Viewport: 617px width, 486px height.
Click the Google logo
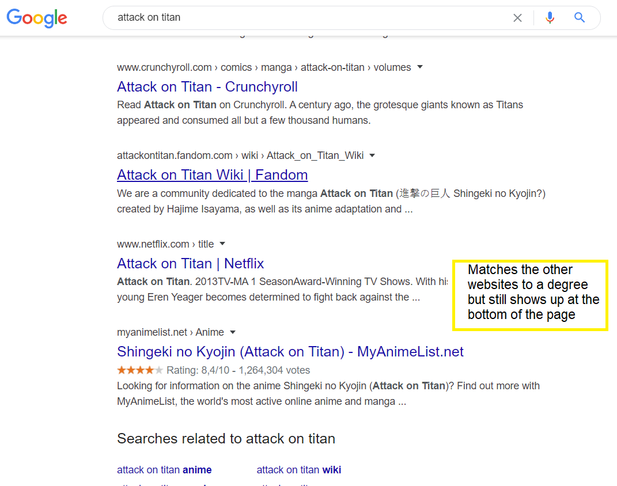point(37,18)
